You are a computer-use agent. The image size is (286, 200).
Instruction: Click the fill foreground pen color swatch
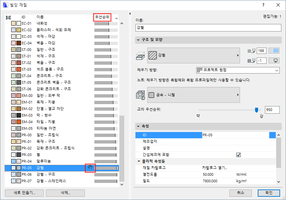tap(274, 51)
